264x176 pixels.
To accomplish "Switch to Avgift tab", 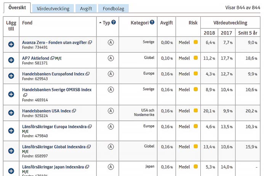I will point(86,9).
